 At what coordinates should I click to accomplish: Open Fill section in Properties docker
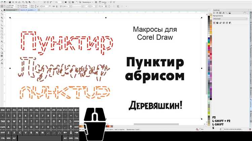click(217, 13)
